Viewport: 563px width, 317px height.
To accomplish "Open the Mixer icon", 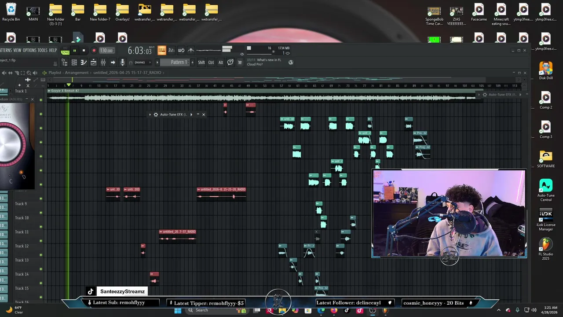I will (103, 62).
